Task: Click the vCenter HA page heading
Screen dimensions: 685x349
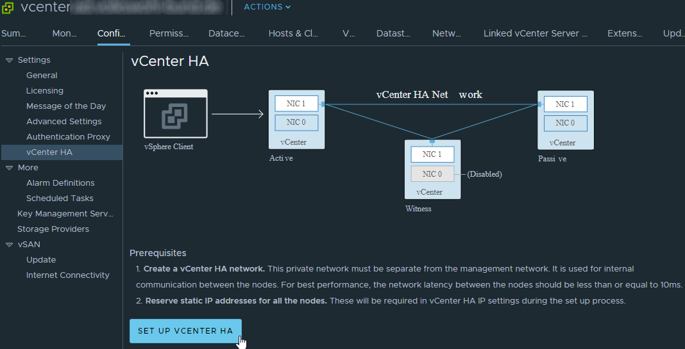Action: tap(169, 61)
